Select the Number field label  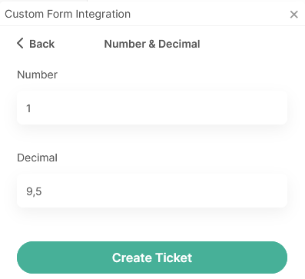point(37,75)
